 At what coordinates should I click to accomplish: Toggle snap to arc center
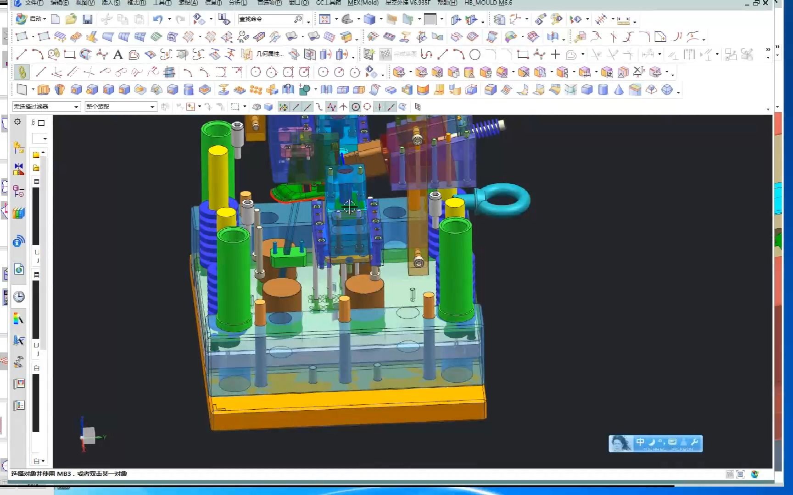[x=356, y=107]
